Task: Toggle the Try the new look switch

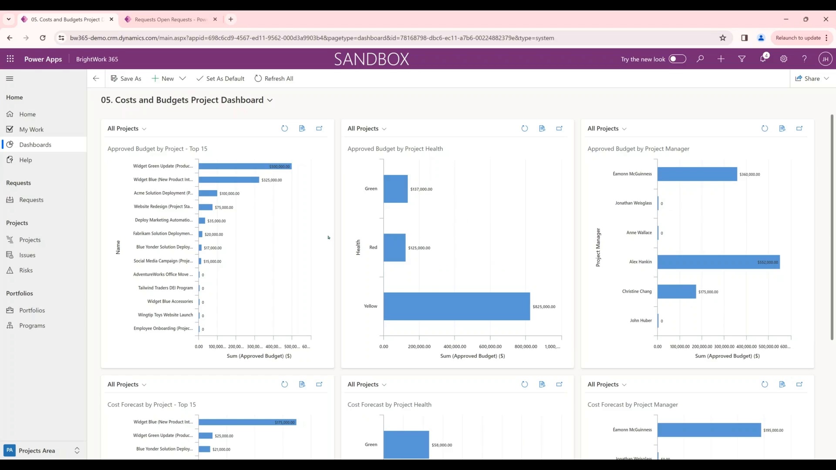Action: pos(677,59)
